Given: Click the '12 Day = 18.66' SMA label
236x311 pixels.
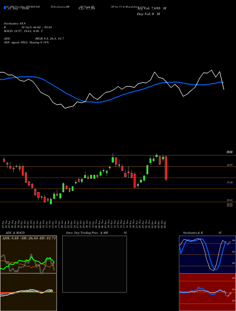Looking at the screenshot, I should (x=18, y=8).
